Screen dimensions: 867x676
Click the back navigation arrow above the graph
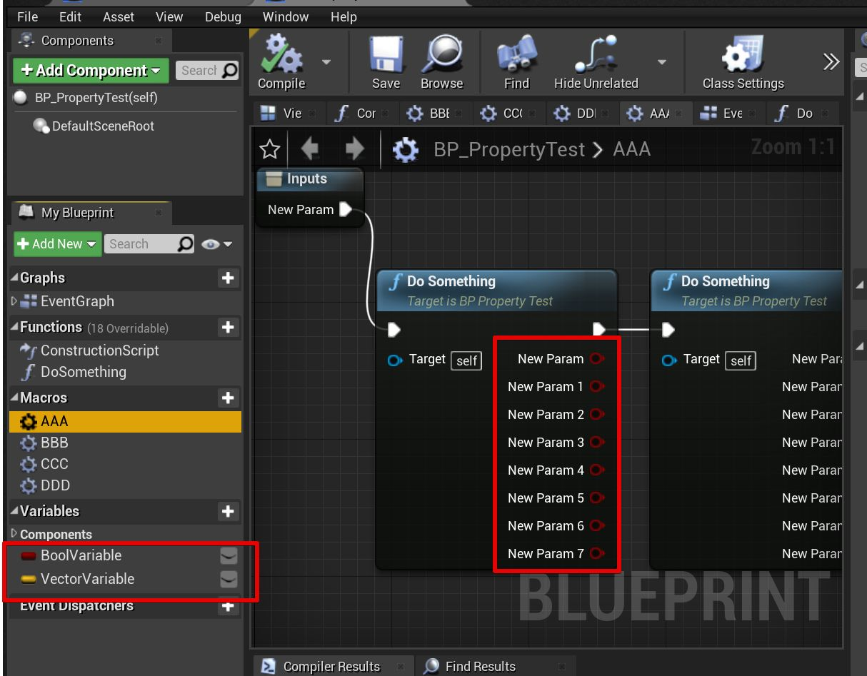[x=308, y=149]
